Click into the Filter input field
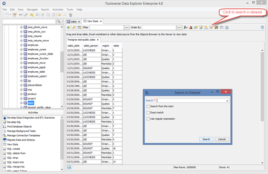Image resolution: width=268 pixels, height=174 pixels. 107,28
